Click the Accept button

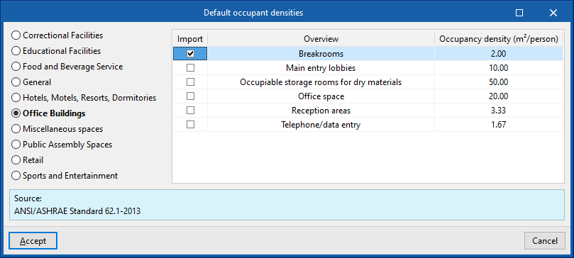(x=33, y=241)
